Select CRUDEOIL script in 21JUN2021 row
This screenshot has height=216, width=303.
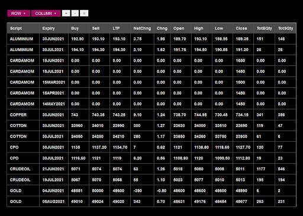[x=20, y=169]
